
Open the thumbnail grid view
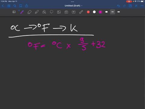click(9, 6)
